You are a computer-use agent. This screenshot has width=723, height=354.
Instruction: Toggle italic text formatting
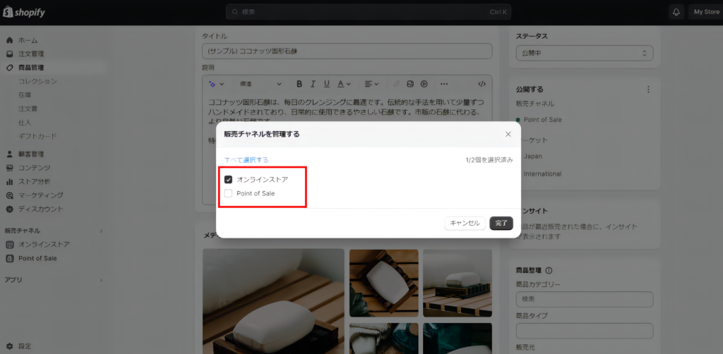pos(313,84)
